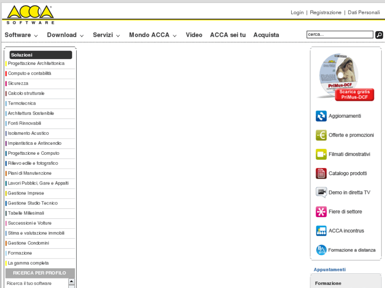Open Gestione Condomini category

tap(29, 243)
